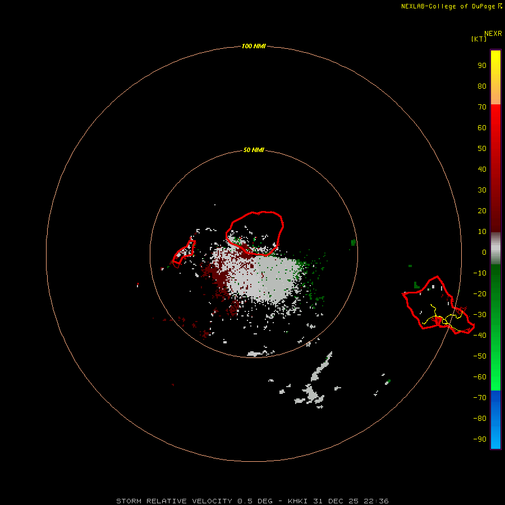Click the Oahu island outline with yellow roads

tap(438, 305)
